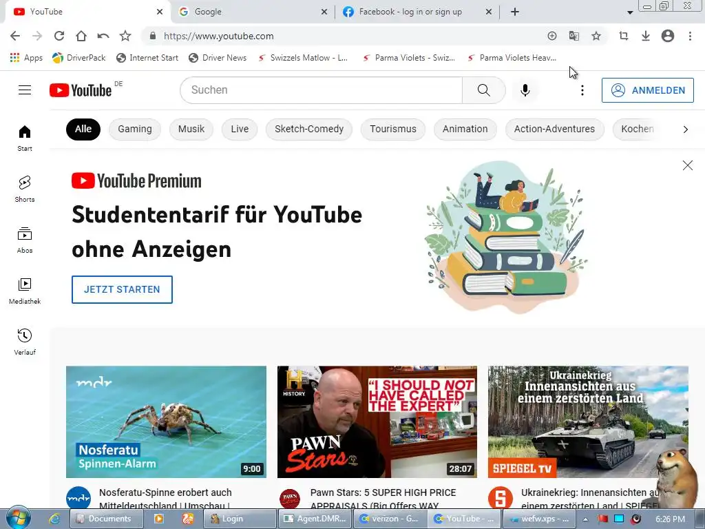Open the Pawn Stars video thumbnail
This screenshot has width=705, height=529.
(x=377, y=422)
